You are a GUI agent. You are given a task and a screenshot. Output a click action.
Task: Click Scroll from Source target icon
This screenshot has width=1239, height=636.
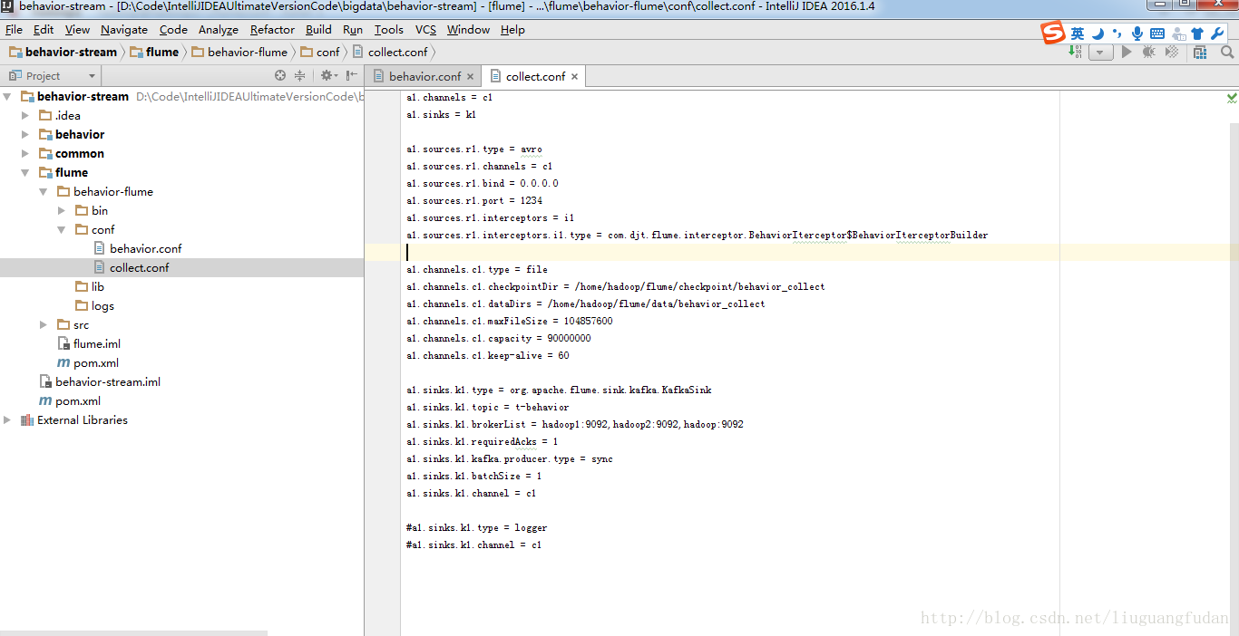(280, 76)
